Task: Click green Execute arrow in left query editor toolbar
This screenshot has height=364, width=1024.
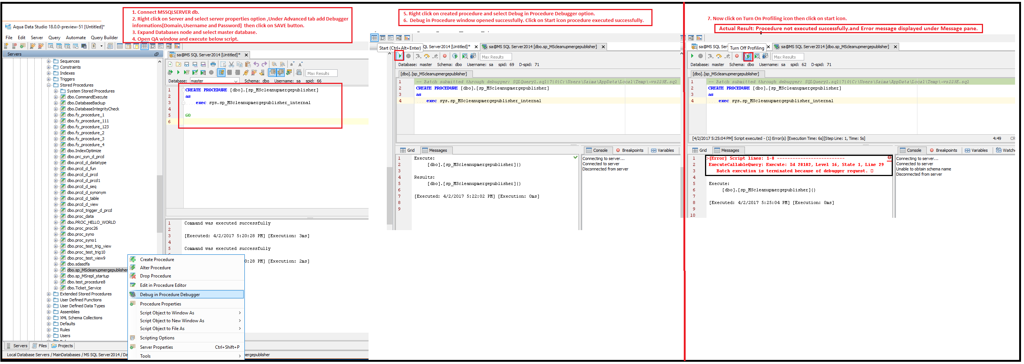Action: click(x=178, y=72)
